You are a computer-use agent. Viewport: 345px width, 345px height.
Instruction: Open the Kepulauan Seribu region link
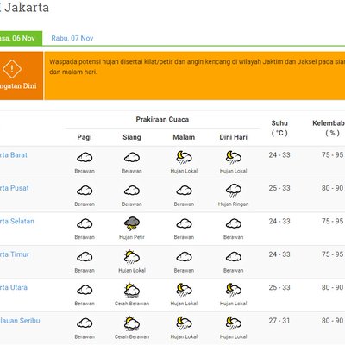(20, 321)
